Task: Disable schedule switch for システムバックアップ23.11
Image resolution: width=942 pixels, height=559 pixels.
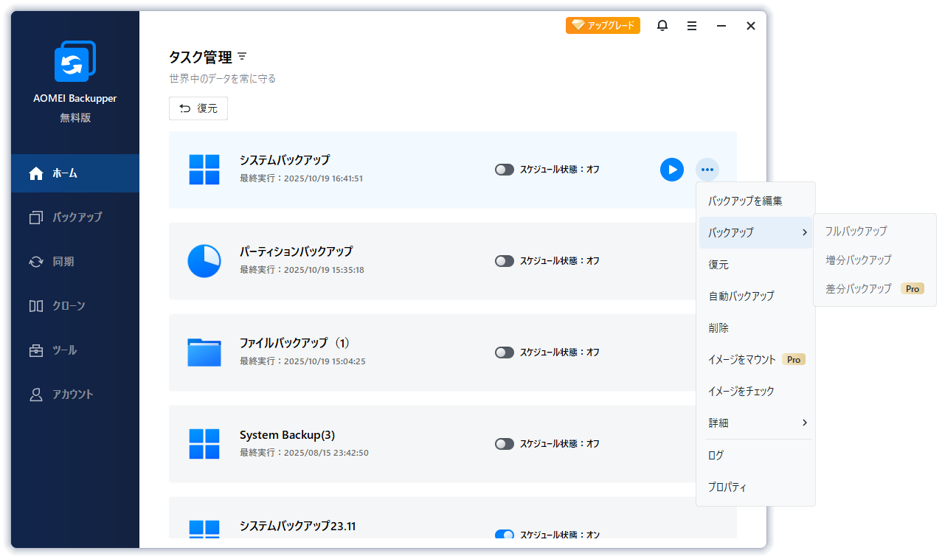Action: [x=505, y=535]
